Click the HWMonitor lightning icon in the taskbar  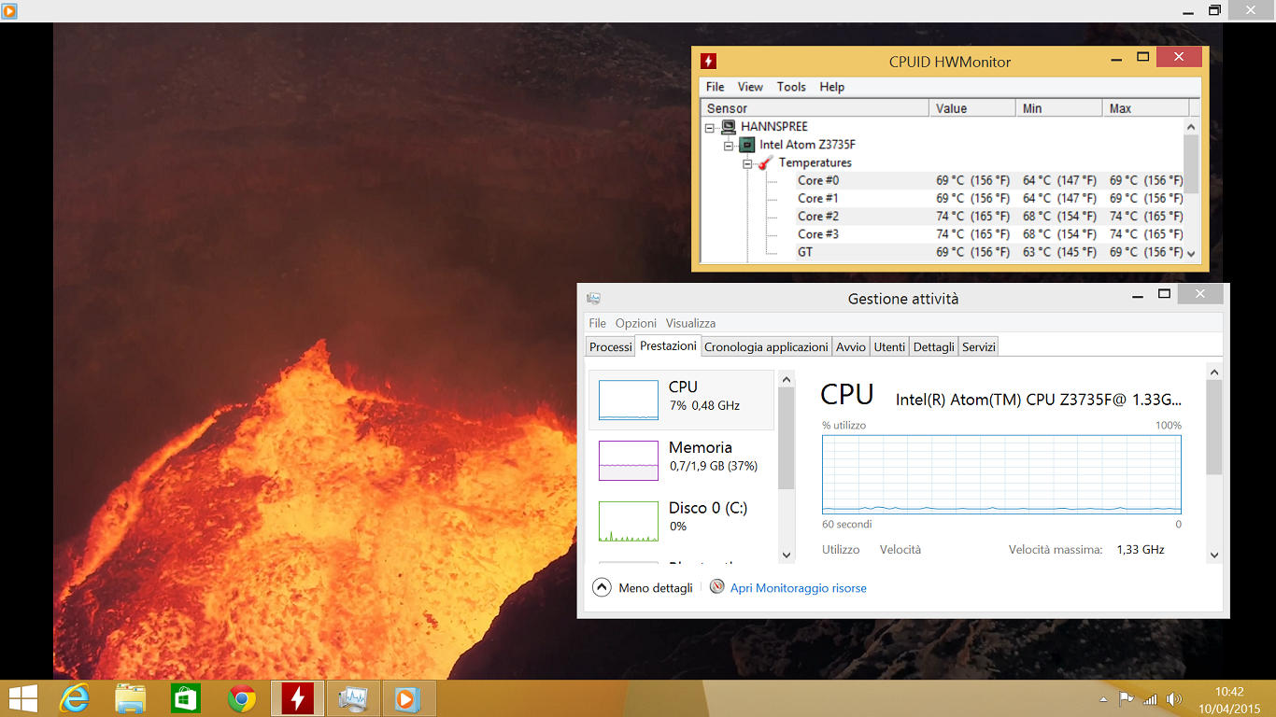coord(297,697)
